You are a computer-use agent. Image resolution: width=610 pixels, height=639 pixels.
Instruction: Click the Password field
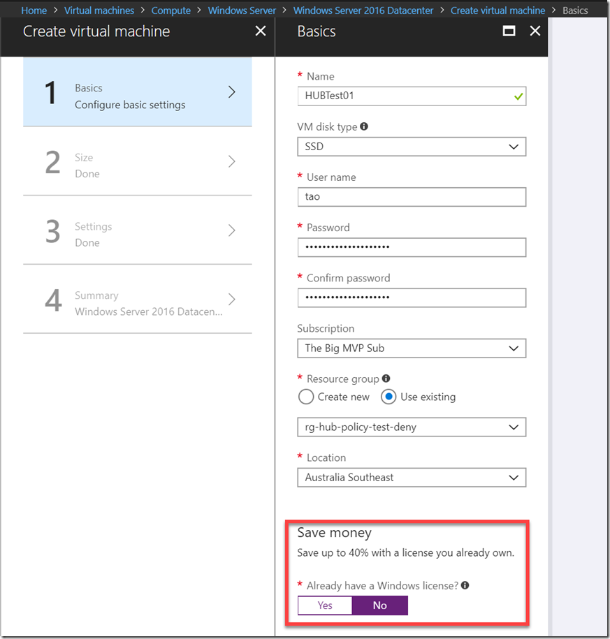[x=412, y=247]
